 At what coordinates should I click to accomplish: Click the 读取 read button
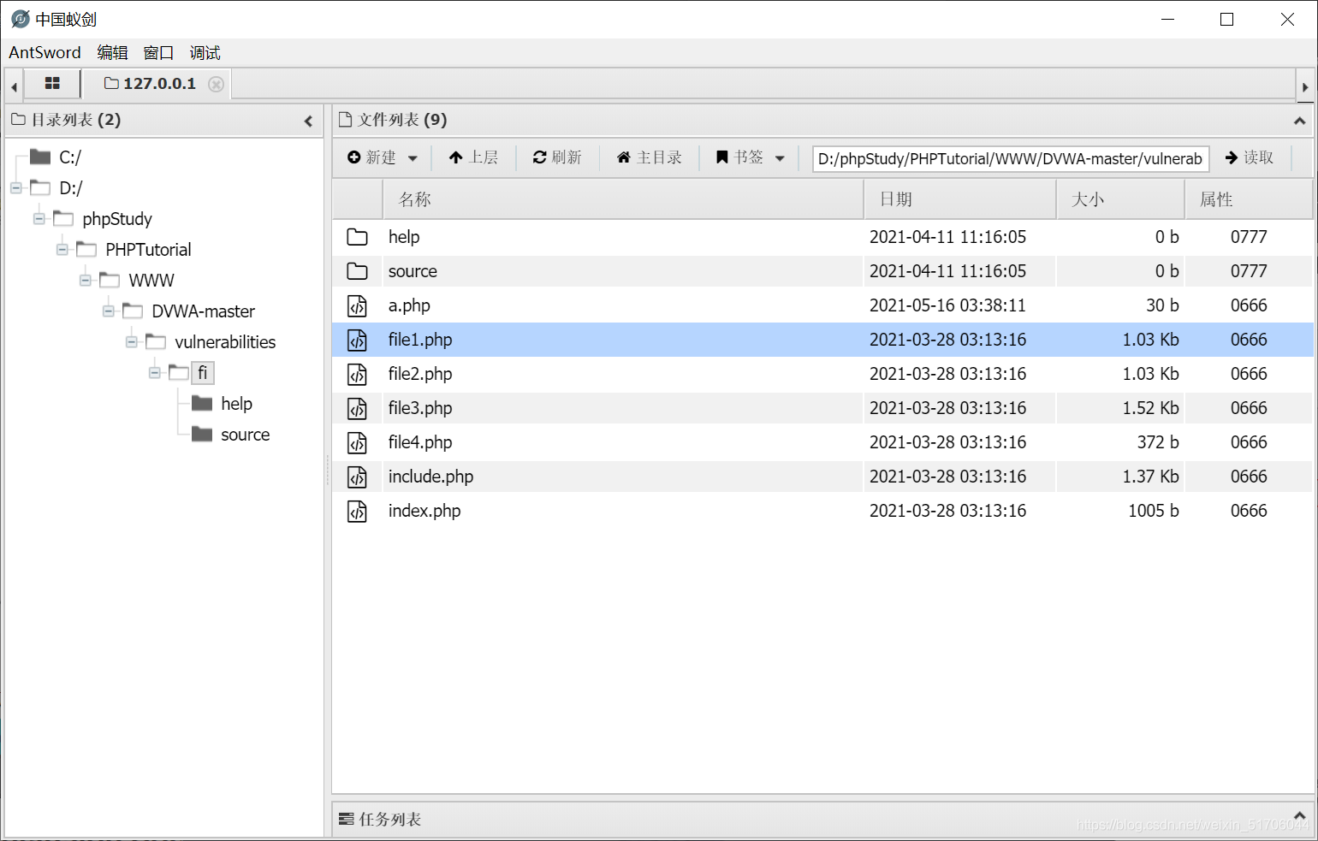tap(1250, 157)
